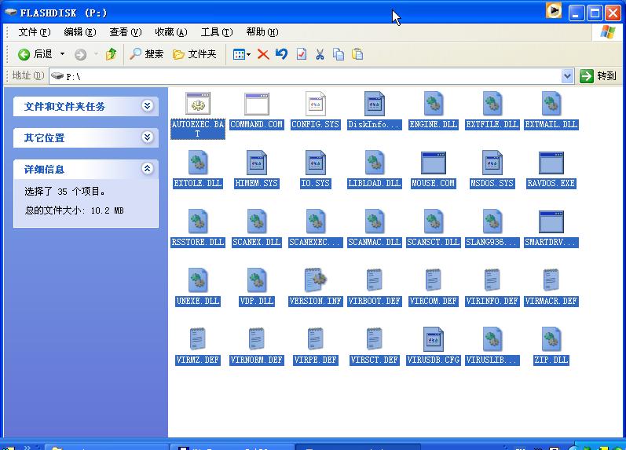This screenshot has height=450, width=626.
Task: Go up one folder level
Action: (111, 54)
